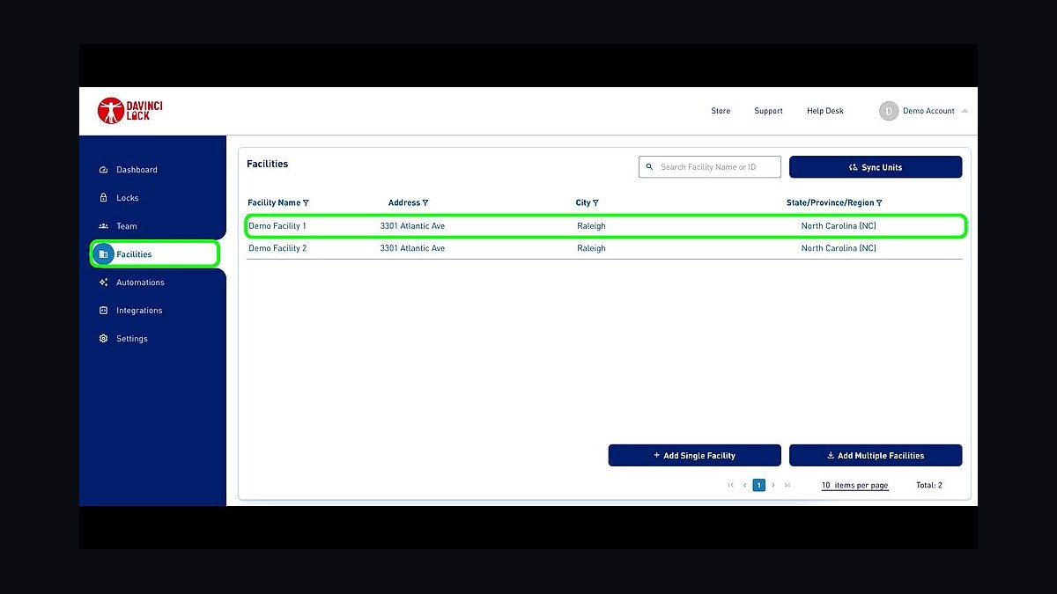The width and height of the screenshot is (1057, 594).
Task: Click the Dashboard gauge icon in sidebar
Action: click(103, 170)
